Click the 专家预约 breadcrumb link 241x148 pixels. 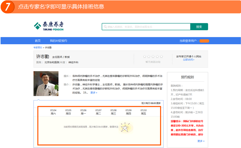coord(37,47)
